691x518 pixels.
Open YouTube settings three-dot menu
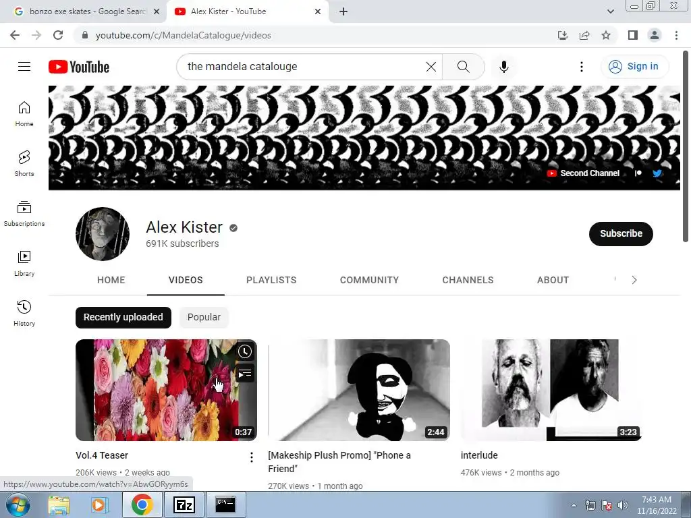[x=581, y=67]
